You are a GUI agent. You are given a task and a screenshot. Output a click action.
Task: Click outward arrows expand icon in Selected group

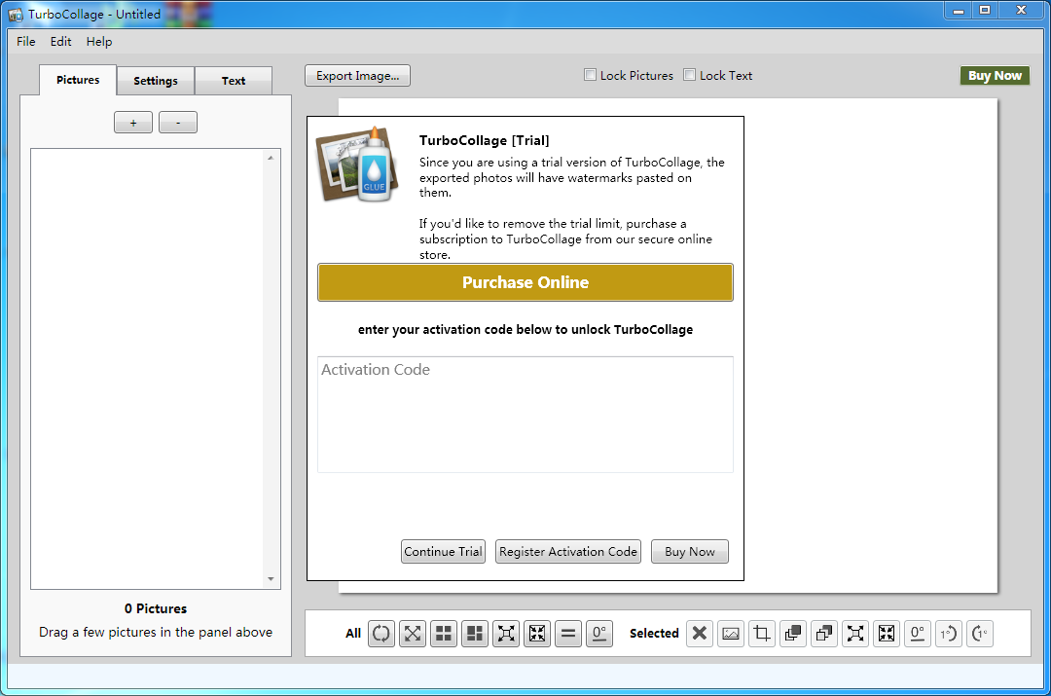(855, 633)
